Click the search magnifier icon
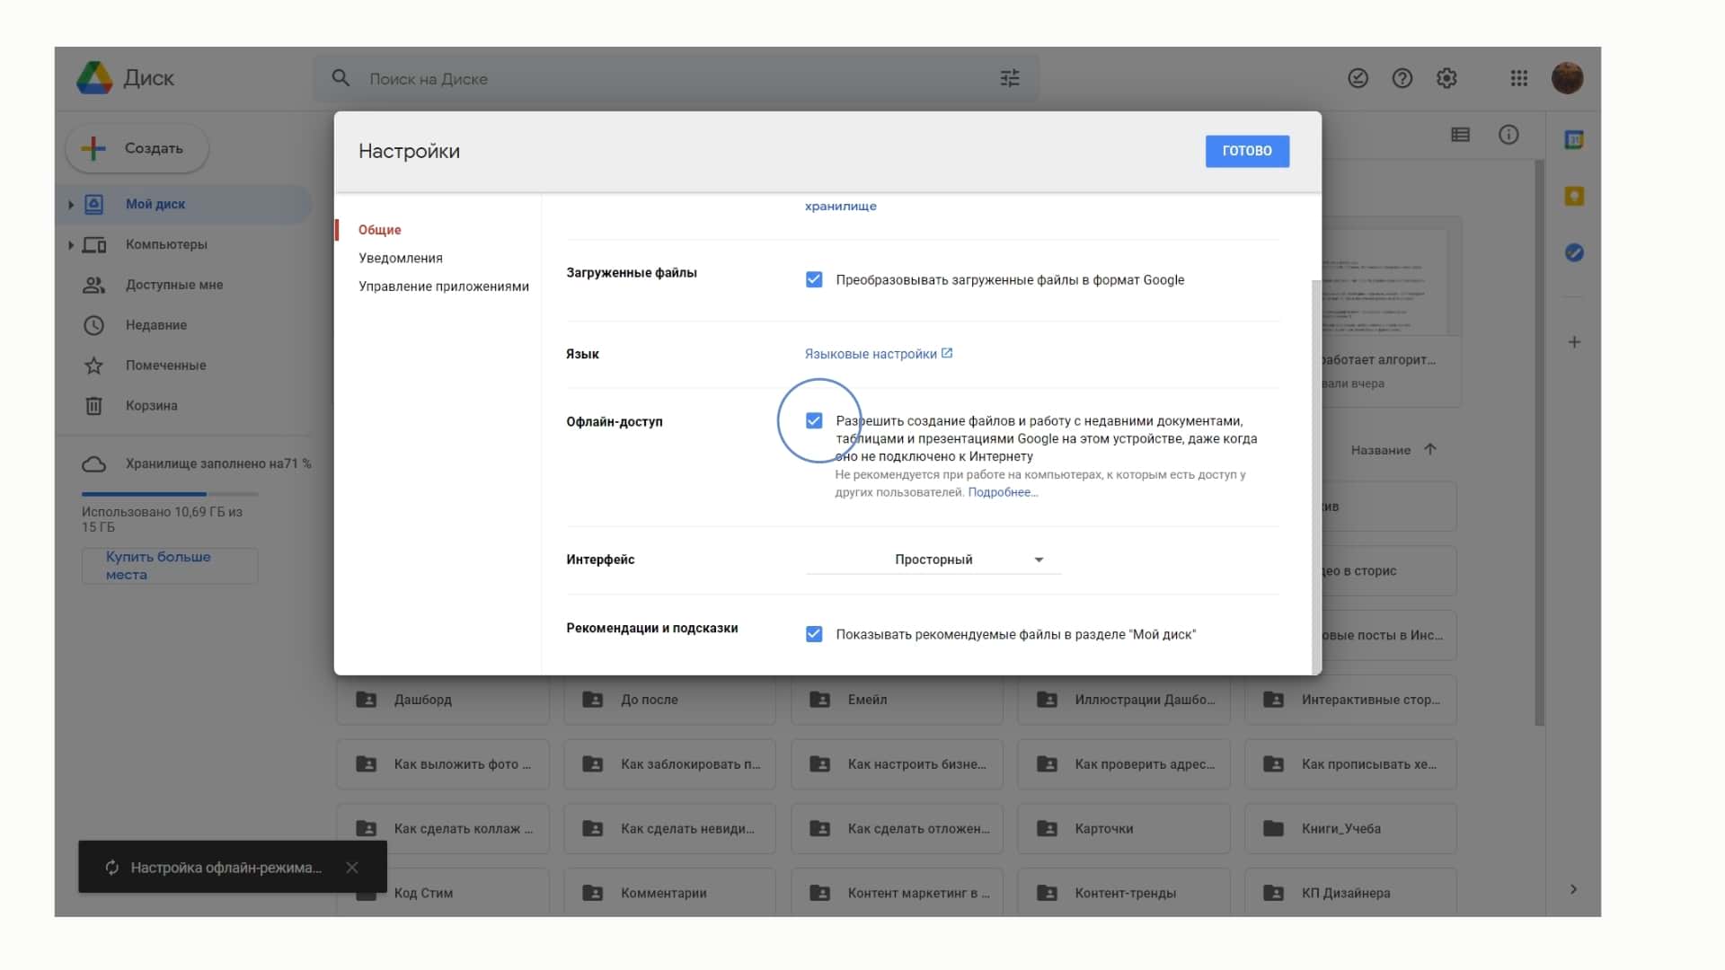Screen dimensions: 1725x970 [341, 78]
